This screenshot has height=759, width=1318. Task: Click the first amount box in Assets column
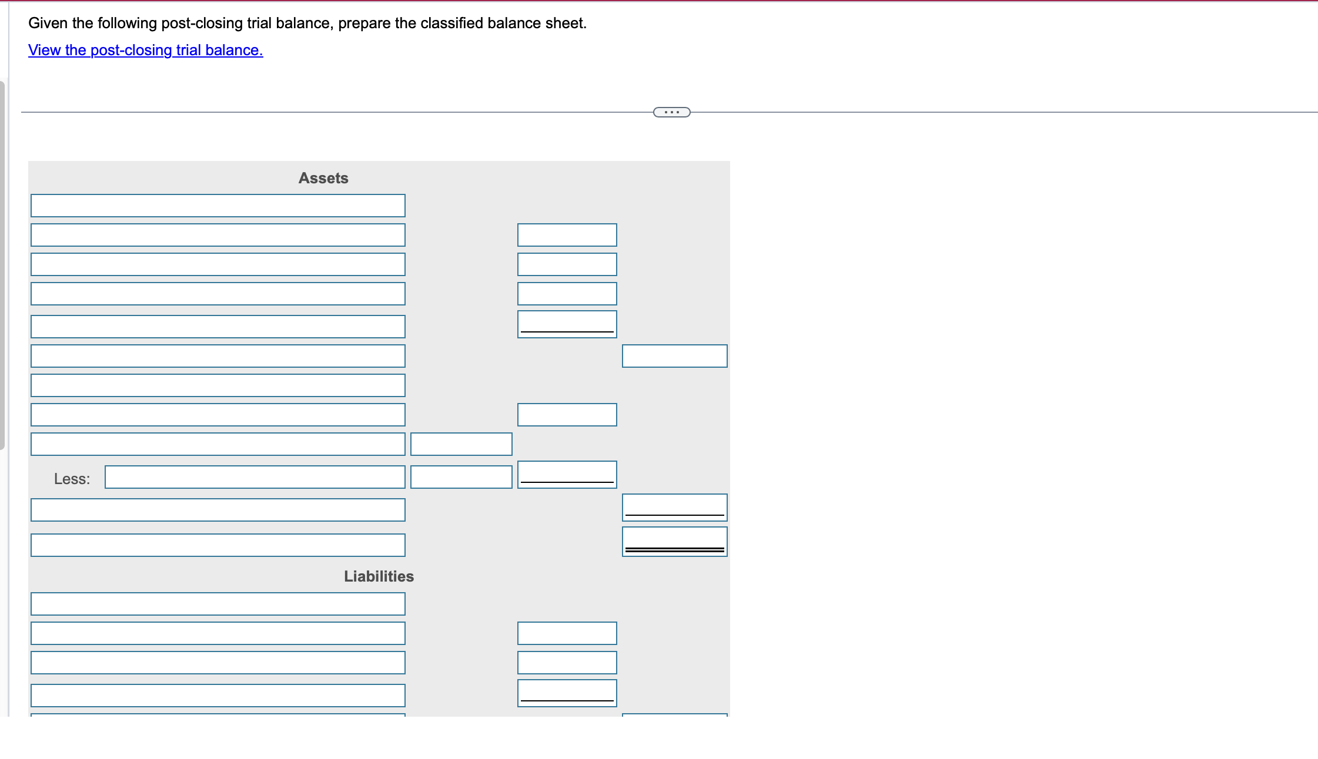pos(566,234)
